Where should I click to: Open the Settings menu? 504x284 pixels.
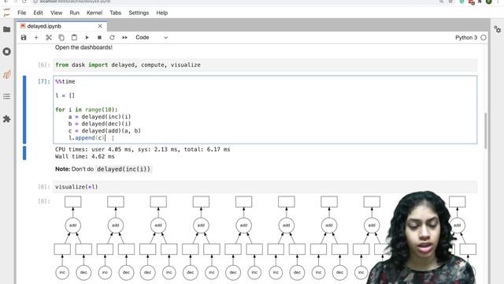(x=139, y=13)
